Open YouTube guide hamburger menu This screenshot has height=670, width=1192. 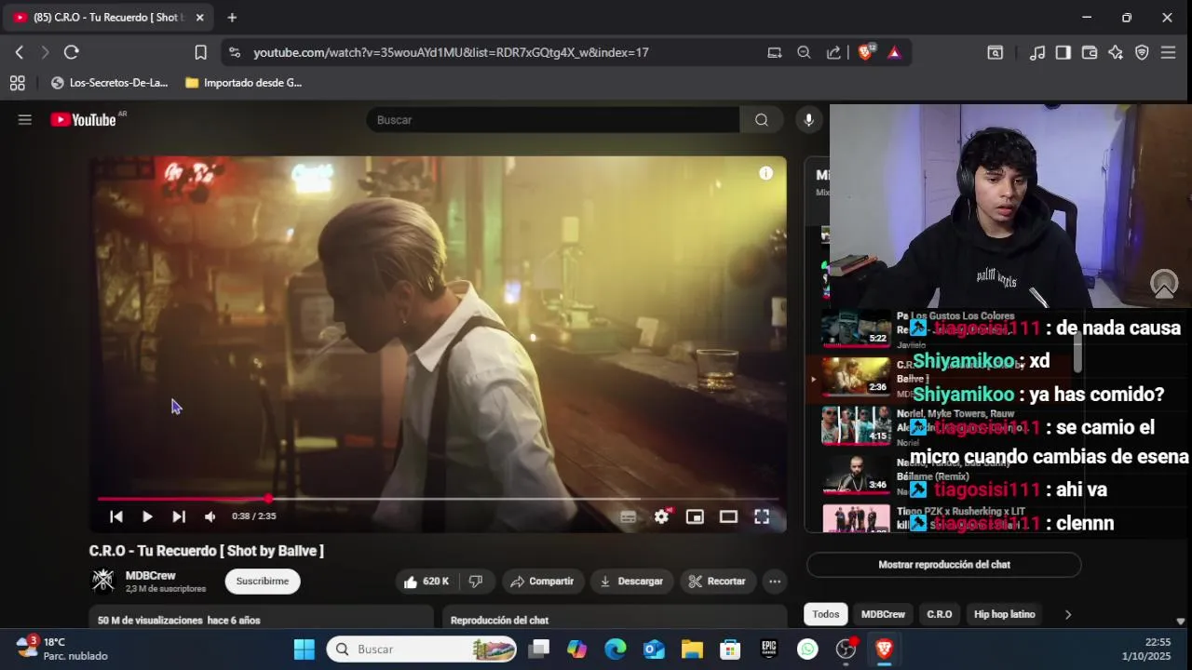coord(25,119)
